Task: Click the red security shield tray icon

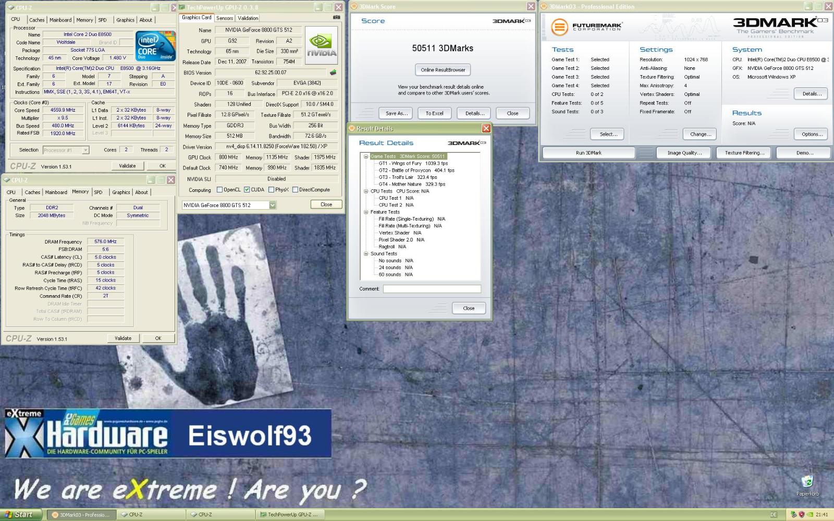Action: click(802, 515)
